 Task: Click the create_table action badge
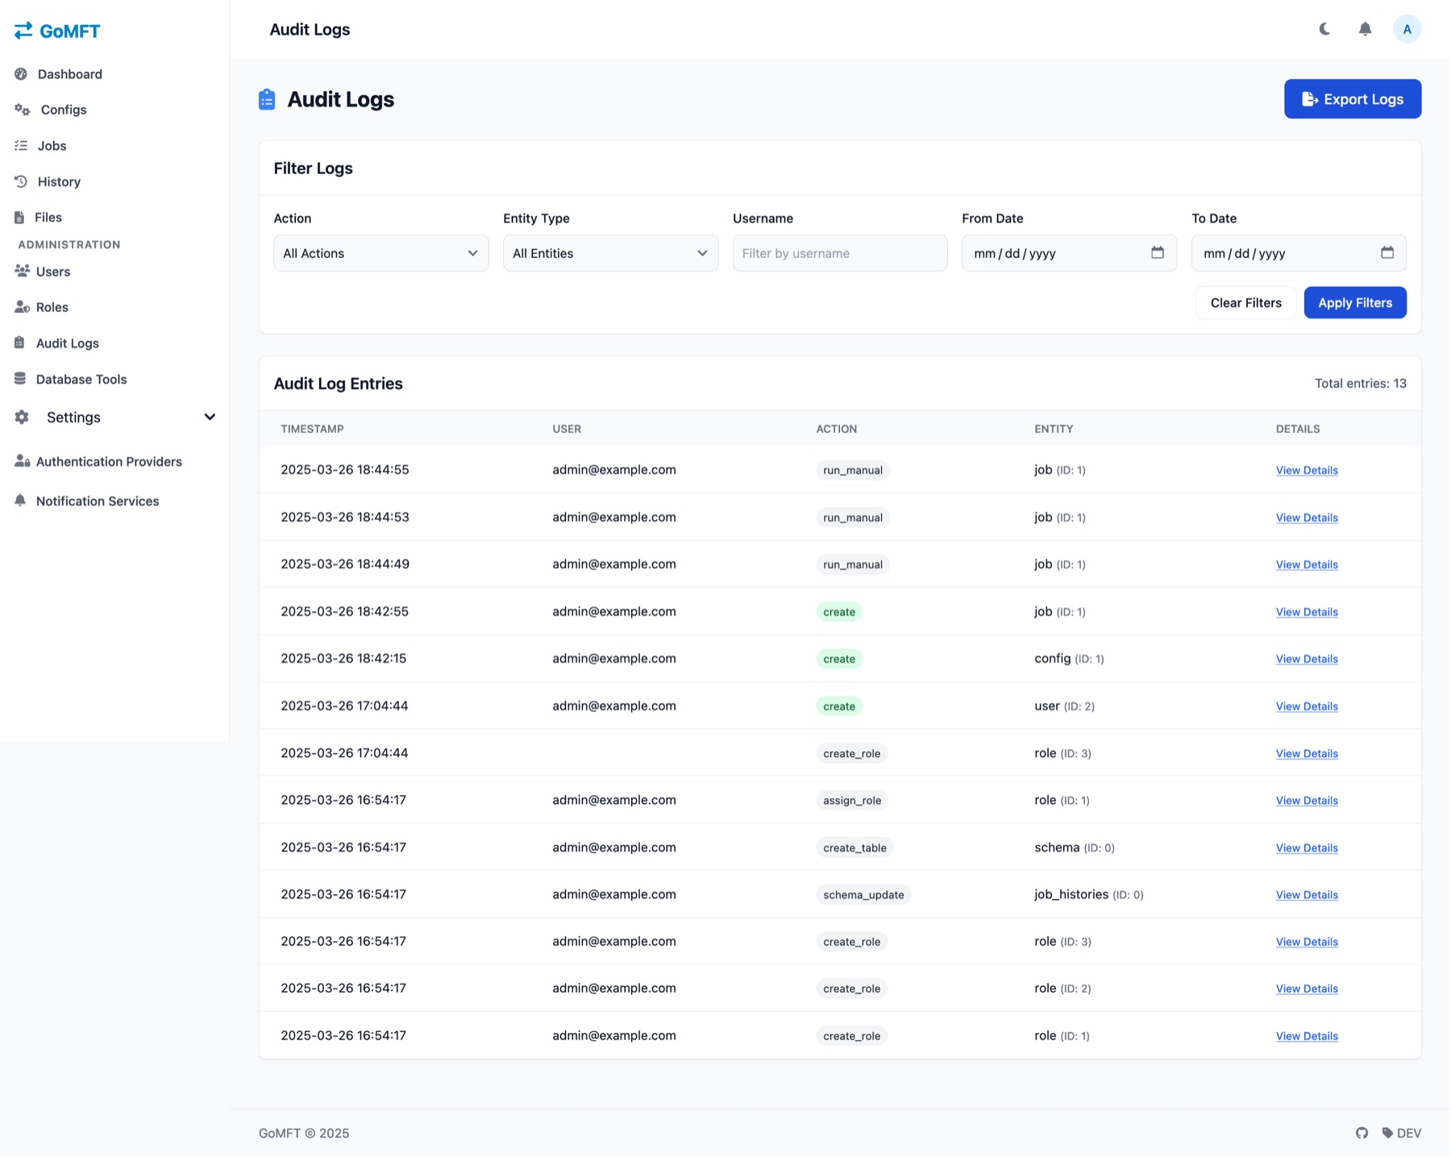click(x=854, y=847)
